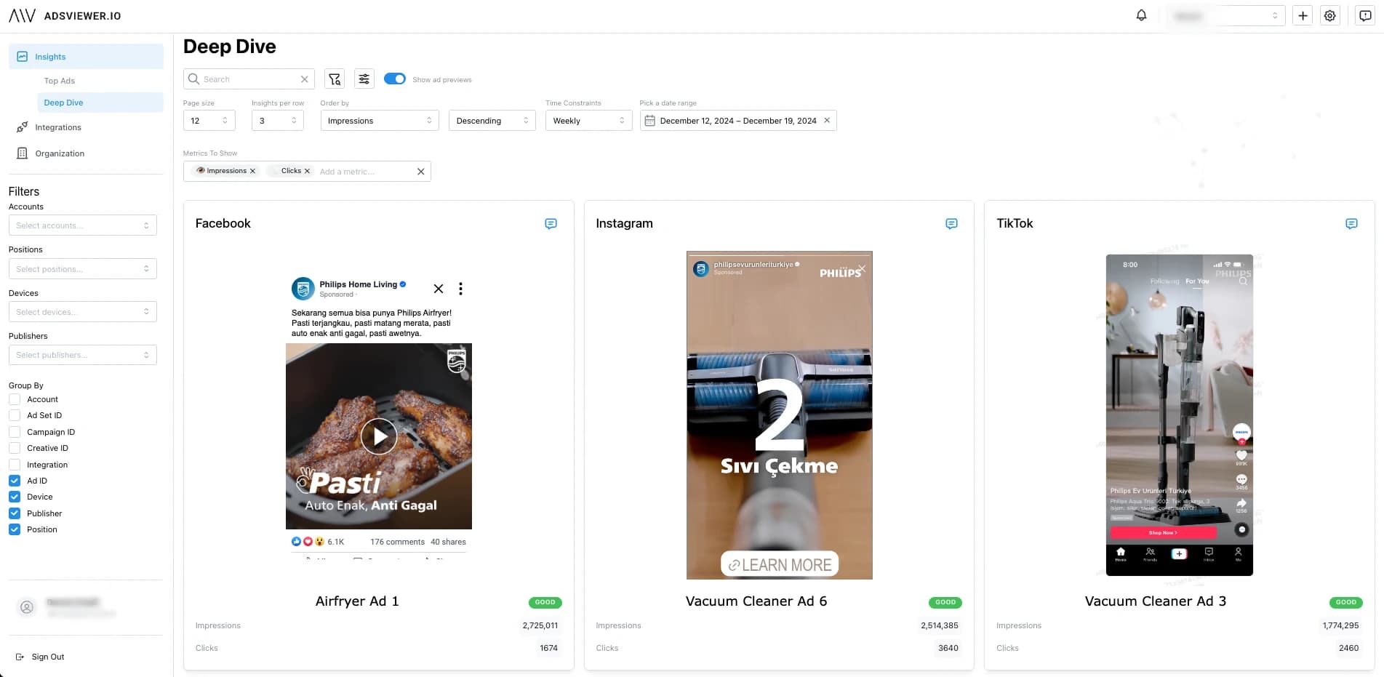Expand the Weekly time constraints dropdown
This screenshot has width=1384, height=677.
coord(588,121)
